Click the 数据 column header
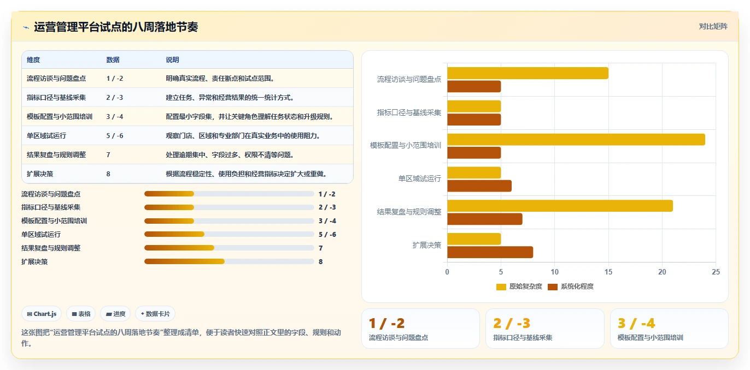Image resolution: width=750 pixels, height=370 pixels. (113, 60)
